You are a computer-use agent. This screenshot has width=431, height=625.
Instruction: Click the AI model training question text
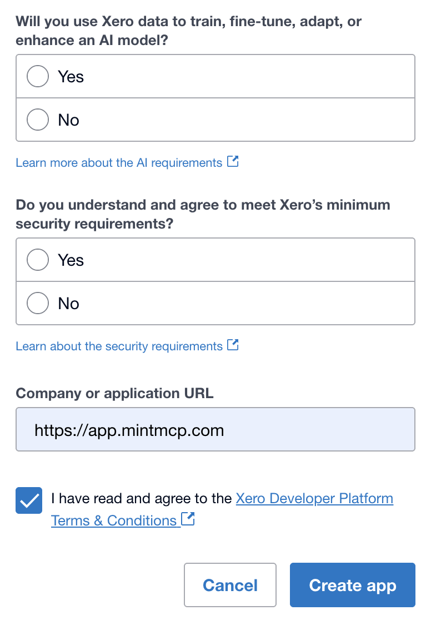click(189, 31)
